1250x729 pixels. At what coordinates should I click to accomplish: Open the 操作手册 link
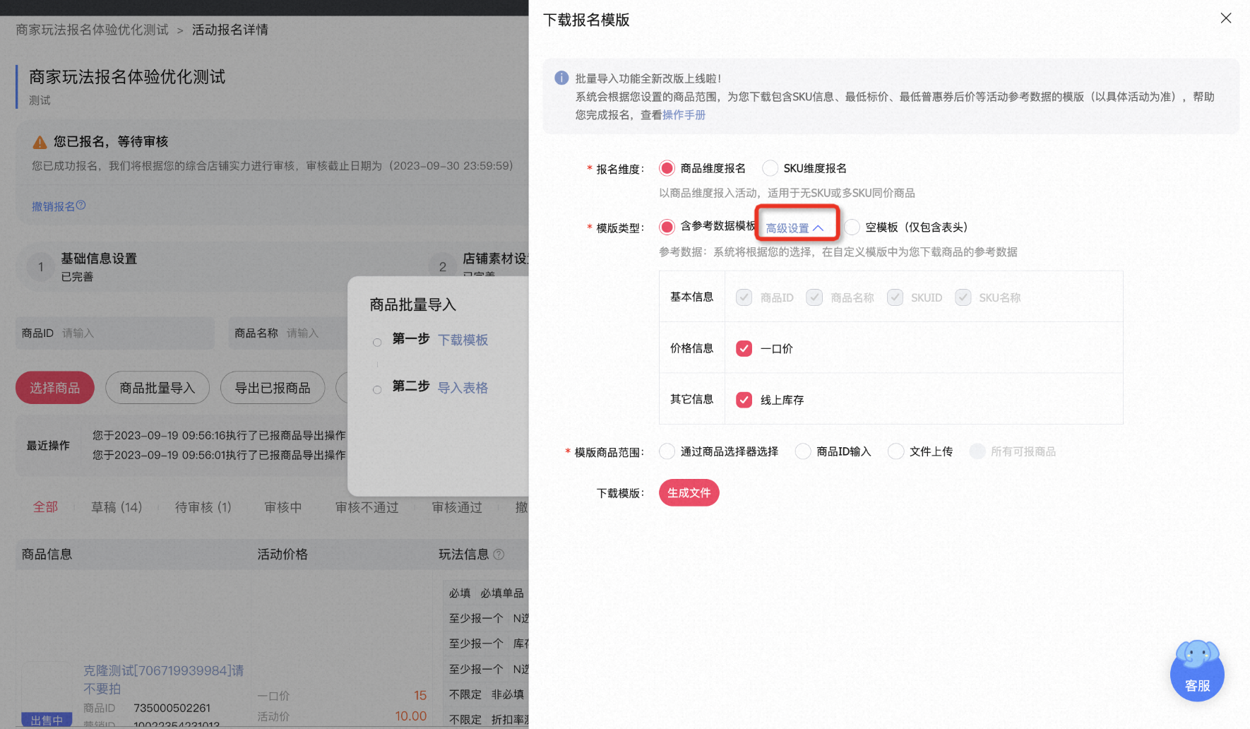click(x=684, y=114)
